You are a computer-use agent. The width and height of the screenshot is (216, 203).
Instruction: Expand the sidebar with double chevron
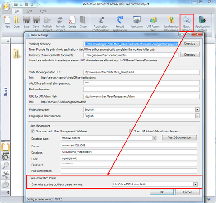pyautogui.click(x=8, y=41)
